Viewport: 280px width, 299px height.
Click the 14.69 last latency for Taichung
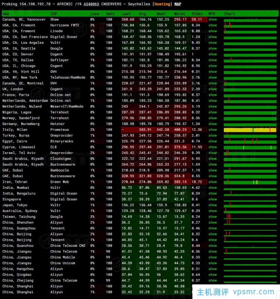[127, 217]
